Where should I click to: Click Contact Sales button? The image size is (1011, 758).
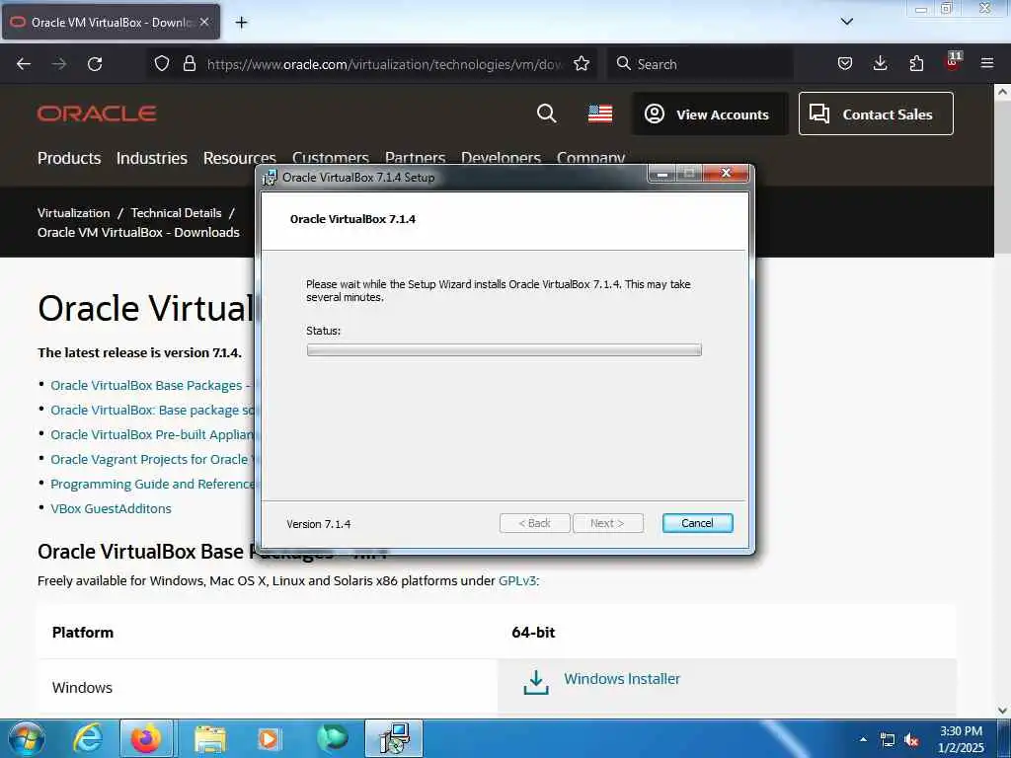[876, 114]
